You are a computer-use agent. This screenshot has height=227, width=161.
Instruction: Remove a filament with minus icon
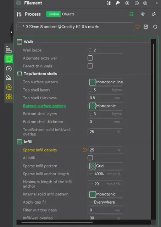137,3
